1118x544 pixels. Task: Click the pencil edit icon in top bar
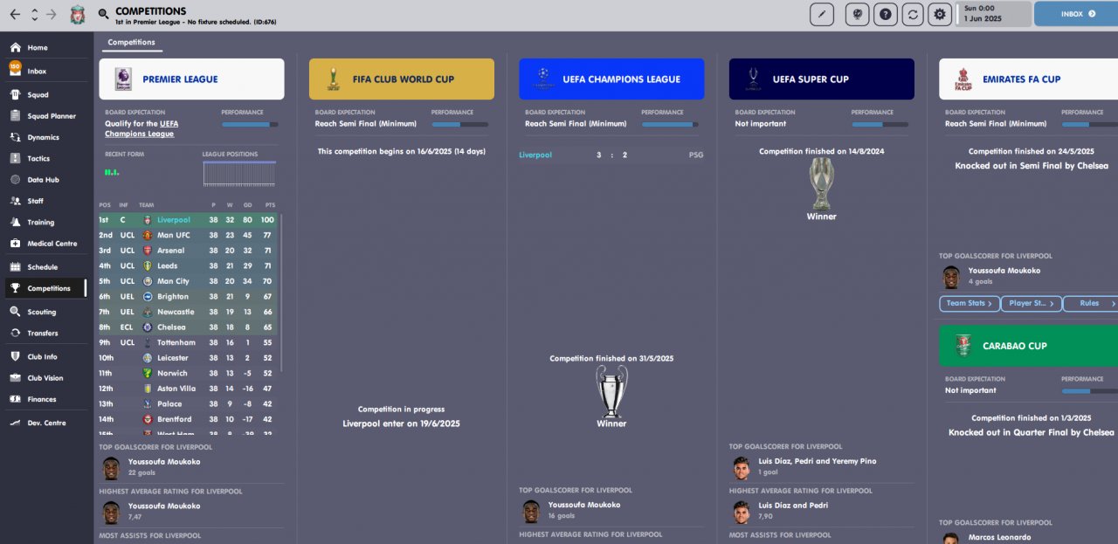(822, 14)
